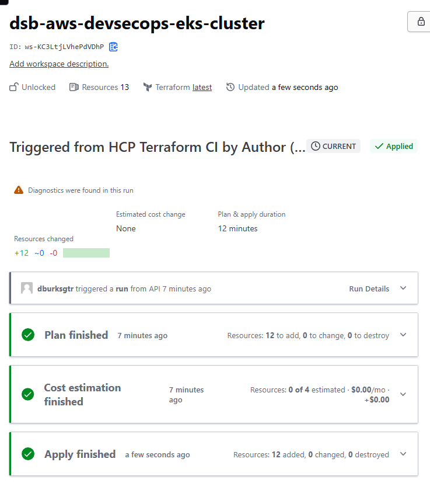Image resolution: width=430 pixels, height=483 pixels.
Task: Expand the Run Details section
Action: click(403, 289)
